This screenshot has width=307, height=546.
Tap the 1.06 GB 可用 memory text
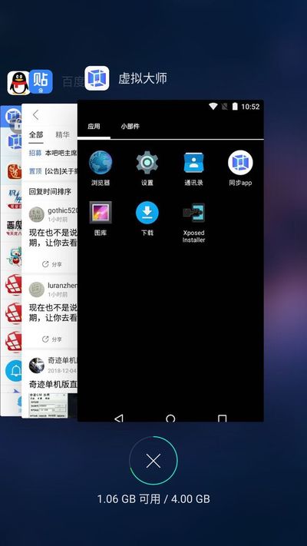click(129, 499)
